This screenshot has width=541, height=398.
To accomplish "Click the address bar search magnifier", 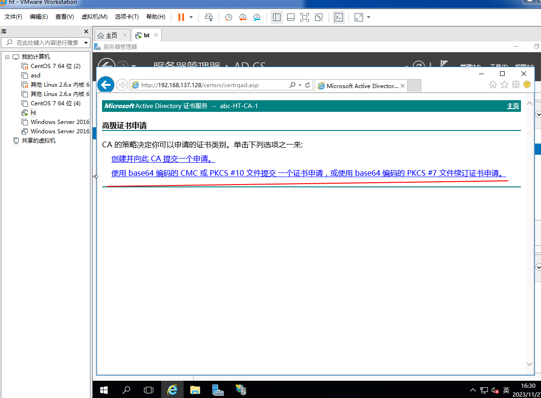I will (292, 85).
